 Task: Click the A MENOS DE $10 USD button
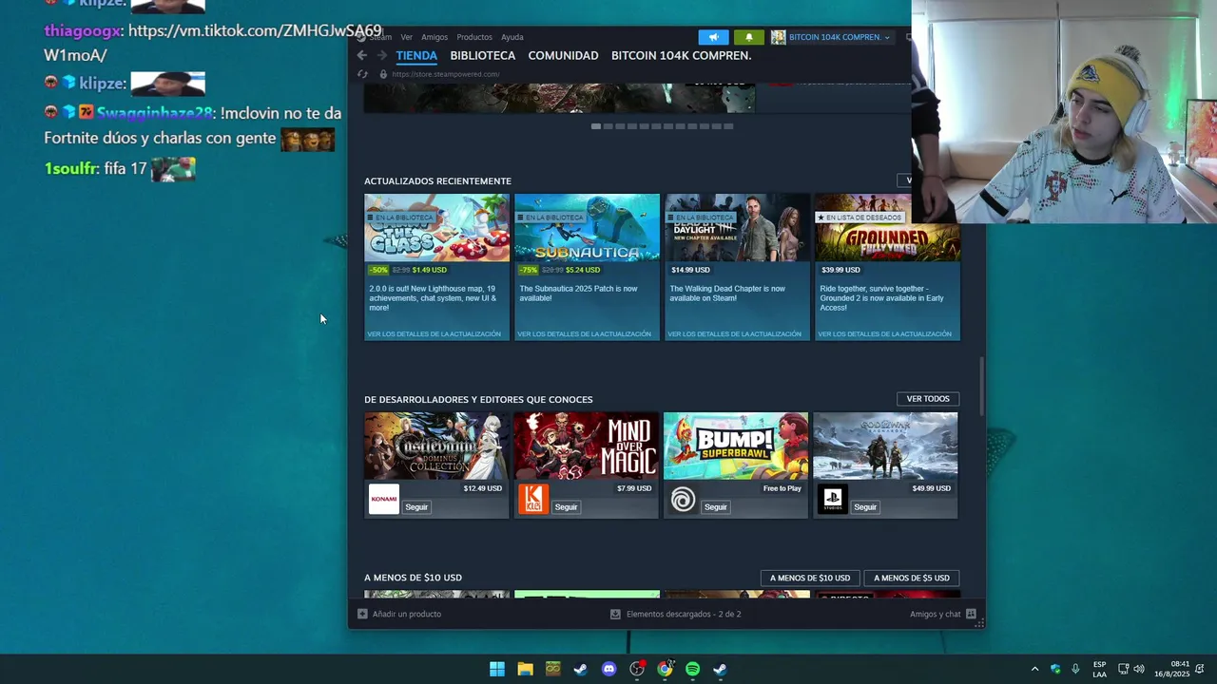(x=810, y=578)
